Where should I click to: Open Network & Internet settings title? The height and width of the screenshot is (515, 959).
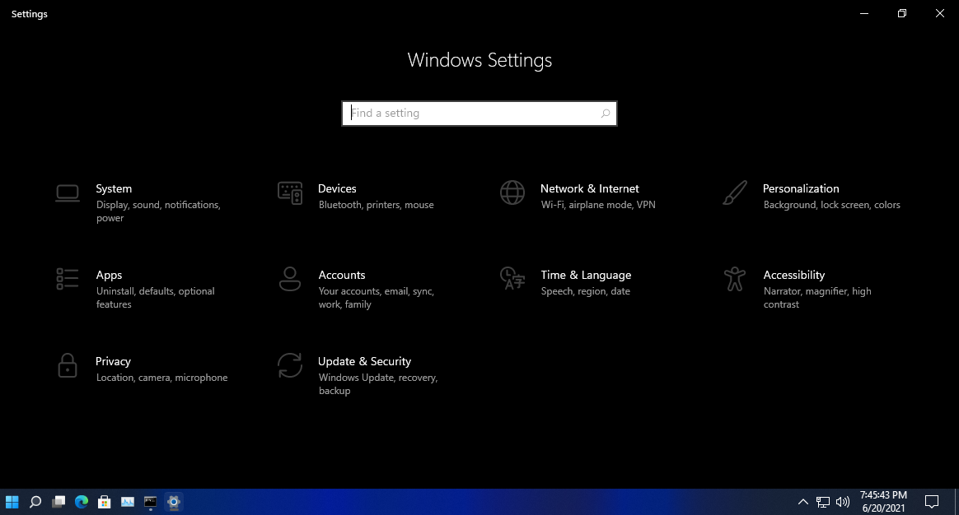coord(590,188)
